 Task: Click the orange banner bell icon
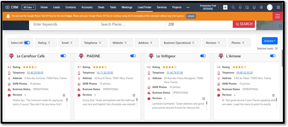(8, 16)
